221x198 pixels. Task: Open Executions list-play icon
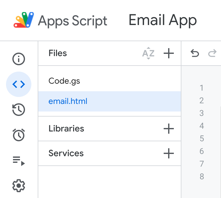[x=19, y=161]
